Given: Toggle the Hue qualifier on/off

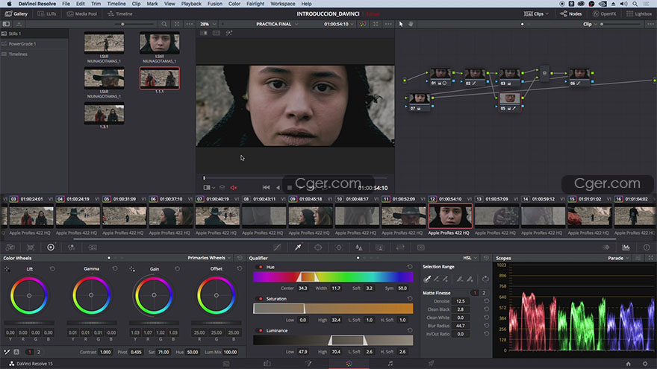Looking at the screenshot, I should click(261, 267).
